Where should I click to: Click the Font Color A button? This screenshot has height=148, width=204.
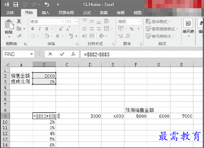point(58,36)
